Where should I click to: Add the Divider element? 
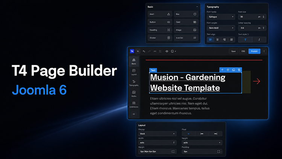coord(160,38)
